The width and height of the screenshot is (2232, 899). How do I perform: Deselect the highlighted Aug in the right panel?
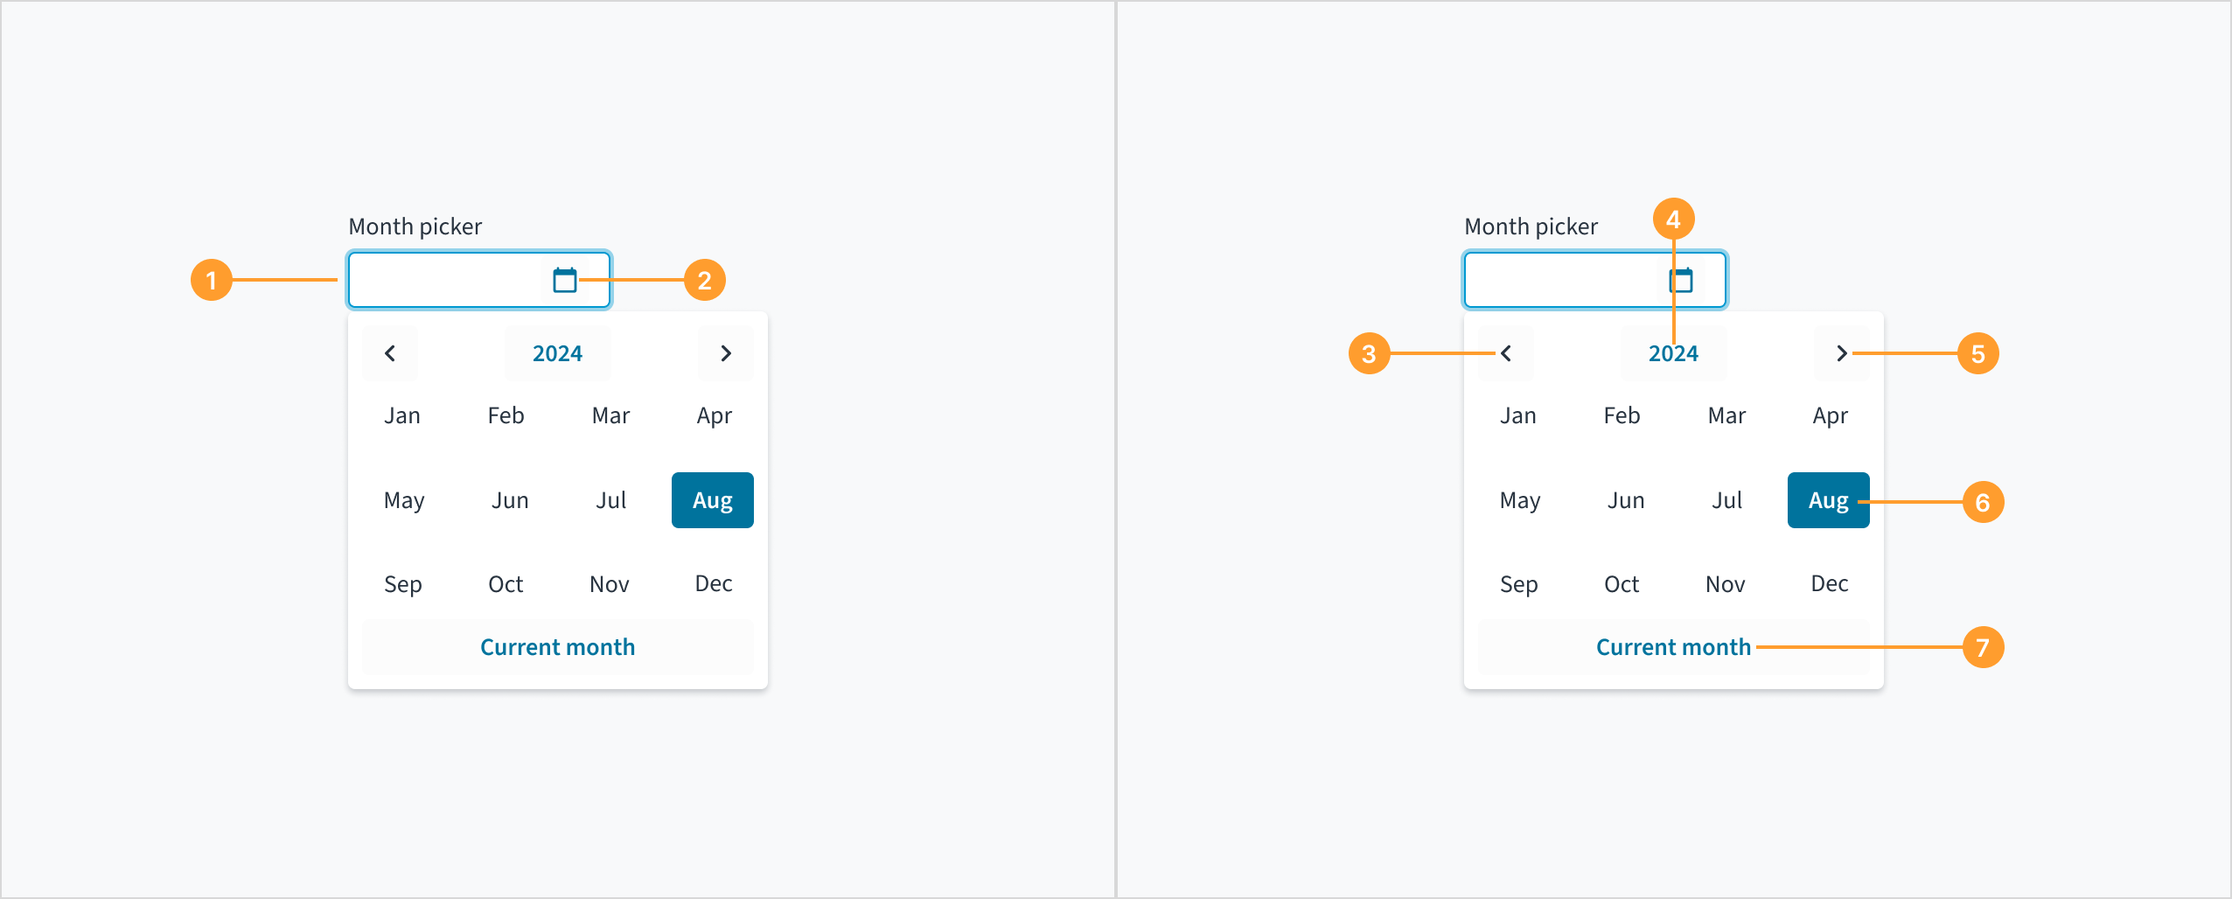(1828, 500)
